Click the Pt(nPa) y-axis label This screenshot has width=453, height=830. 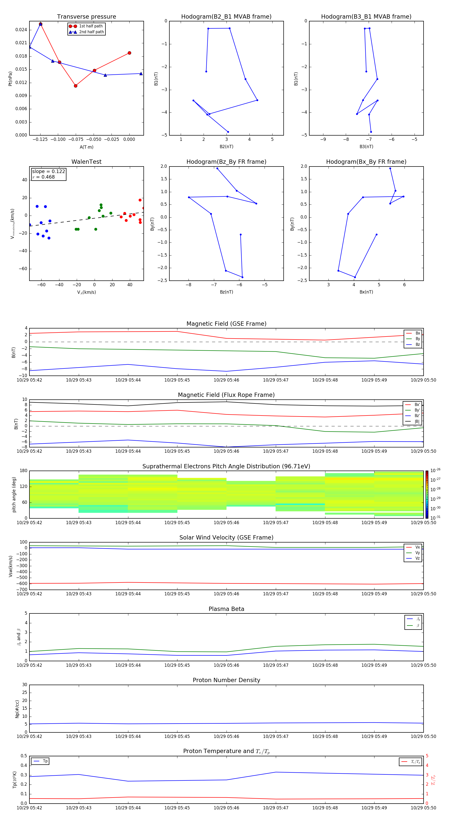[10, 78]
